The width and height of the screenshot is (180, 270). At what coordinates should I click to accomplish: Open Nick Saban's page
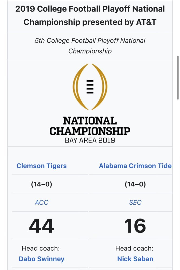pyautogui.click(x=135, y=259)
